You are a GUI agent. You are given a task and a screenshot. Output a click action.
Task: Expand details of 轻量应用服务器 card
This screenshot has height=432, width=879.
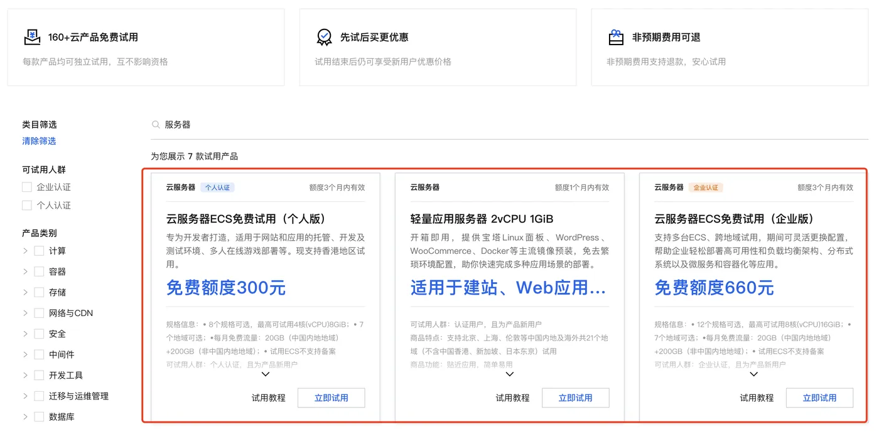point(510,374)
